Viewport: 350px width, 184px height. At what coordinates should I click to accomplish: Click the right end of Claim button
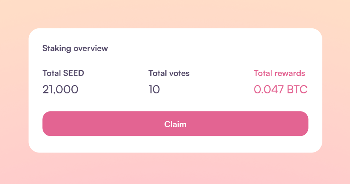[299, 124]
